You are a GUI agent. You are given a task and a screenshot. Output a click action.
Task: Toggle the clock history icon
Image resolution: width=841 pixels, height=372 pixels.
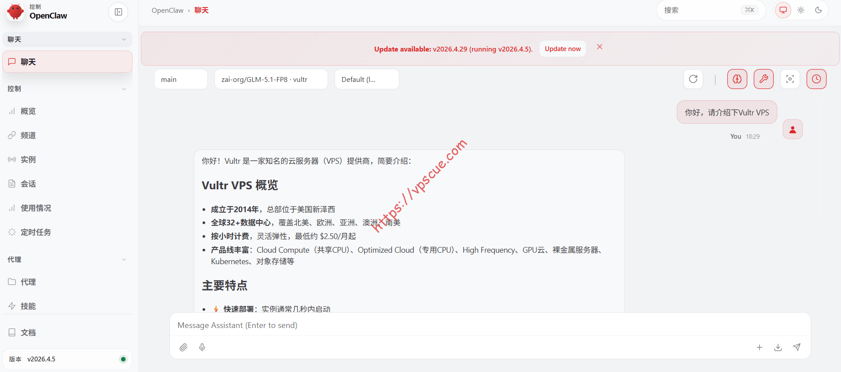coord(816,79)
